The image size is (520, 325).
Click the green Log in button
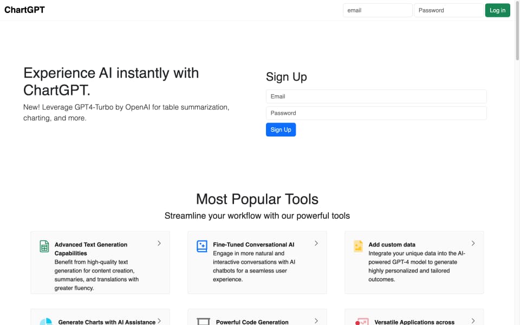point(497,10)
